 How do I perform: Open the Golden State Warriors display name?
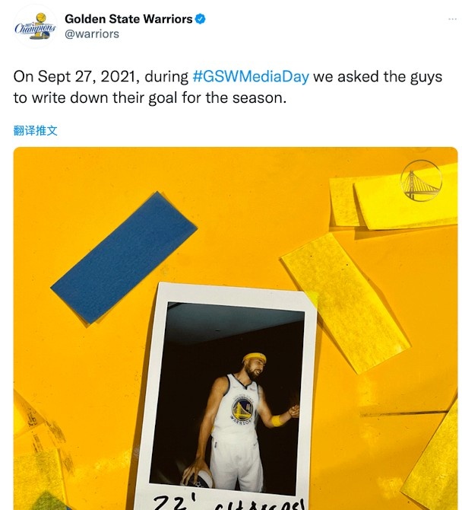click(128, 19)
